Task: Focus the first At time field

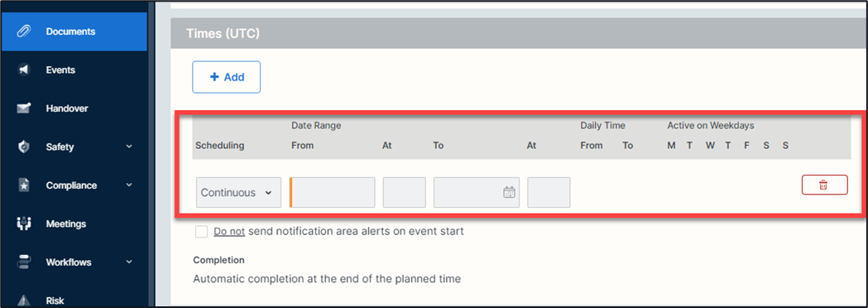Action: (x=404, y=192)
